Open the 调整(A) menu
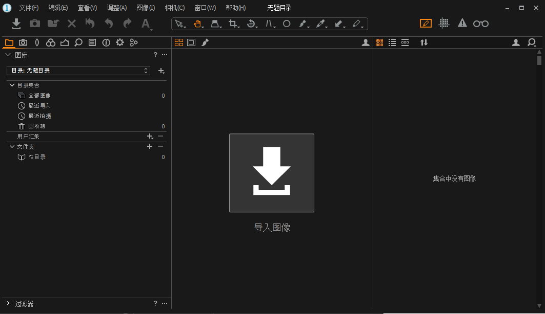Image resolution: width=545 pixels, height=314 pixels. coord(117,8)
